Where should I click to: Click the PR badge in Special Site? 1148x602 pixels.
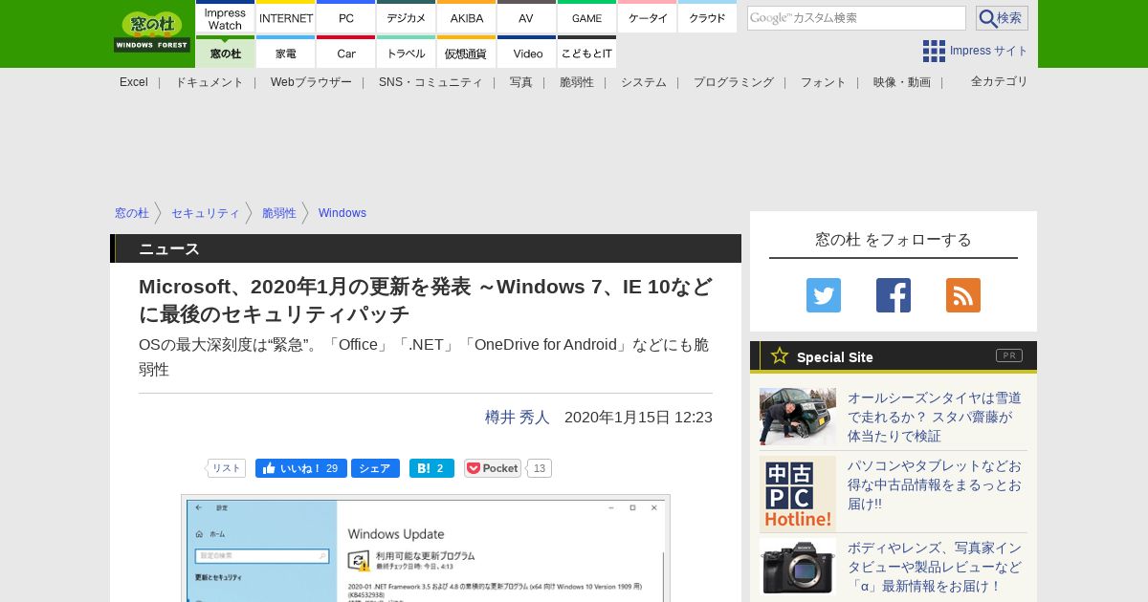point(1009,355)
